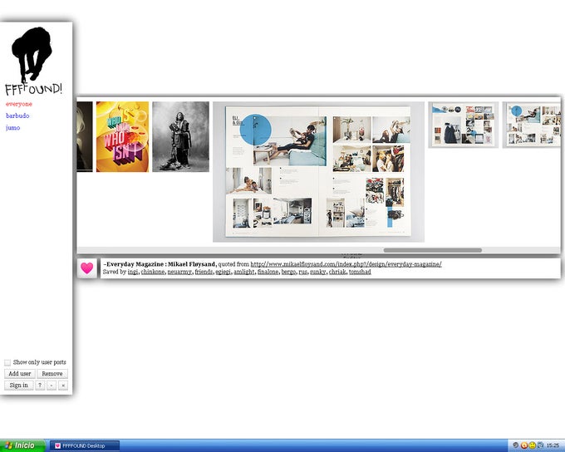Image resolution: width=565 pixels, height=452 pixels.
Task: Open user friends' profile link
Action: (x=204, y=272)
